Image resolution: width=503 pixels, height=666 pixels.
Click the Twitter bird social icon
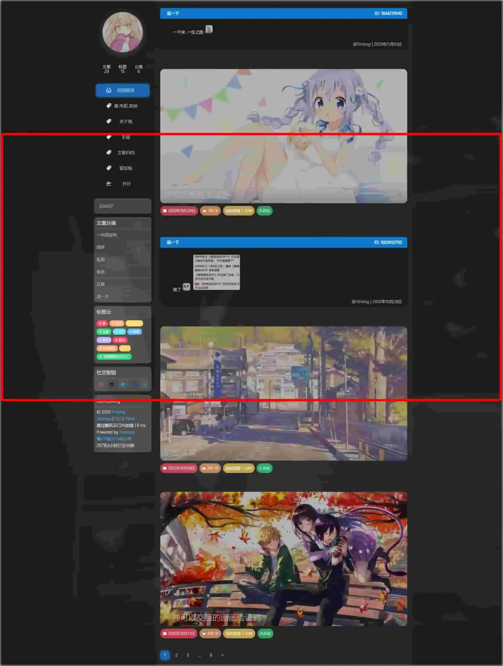point(122,384)
